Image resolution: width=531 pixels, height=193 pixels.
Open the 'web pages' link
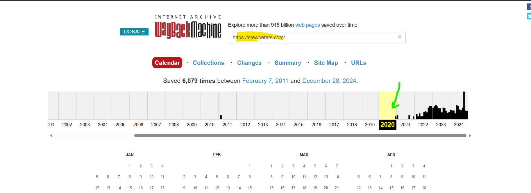(307, 25)
